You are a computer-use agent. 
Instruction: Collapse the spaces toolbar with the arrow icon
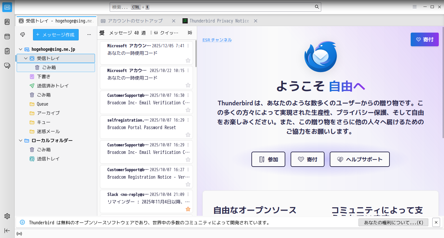[7, 231]
